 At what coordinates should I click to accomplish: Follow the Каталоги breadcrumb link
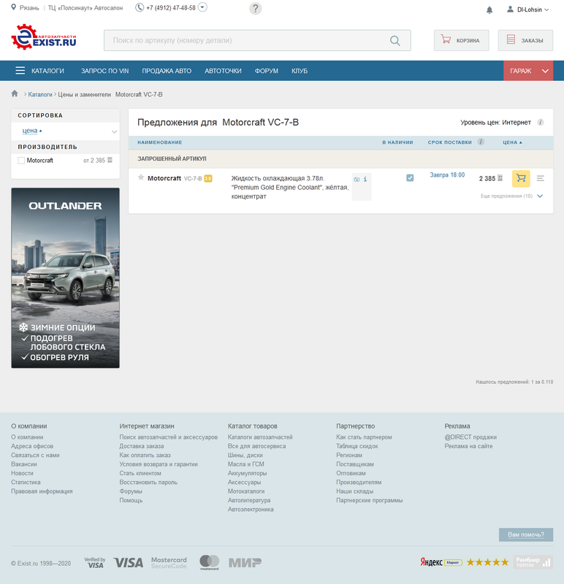[x=40, y=95]
